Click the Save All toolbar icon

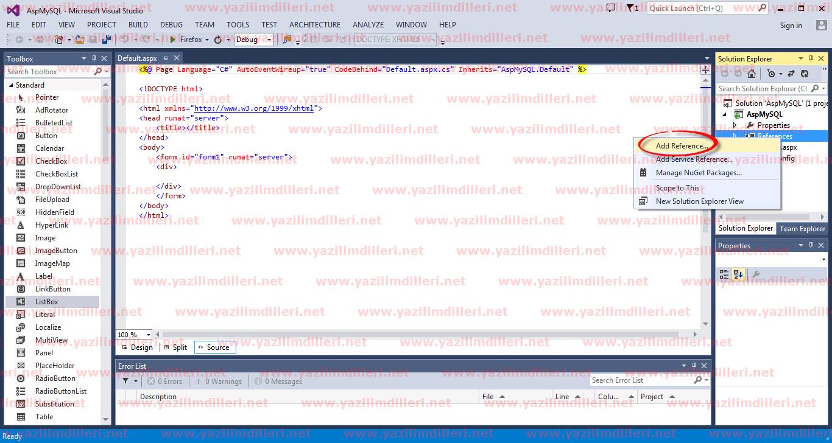click(107, 40)
